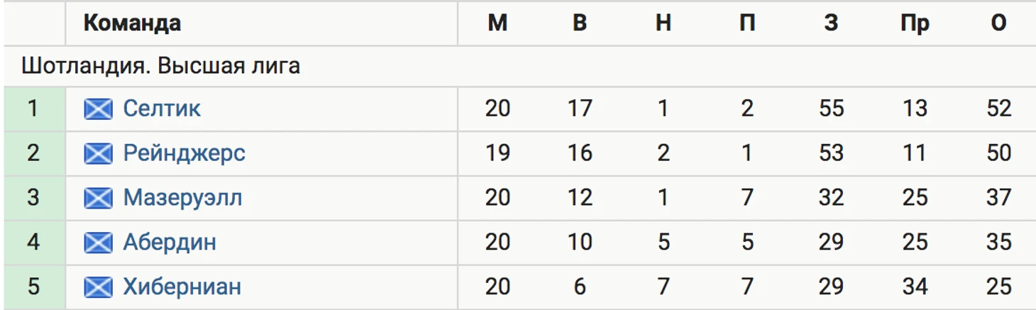Click the Scottish flag icon beside Селтик
This screenshot has width=1036, height=310.
[x=98, y=109]
